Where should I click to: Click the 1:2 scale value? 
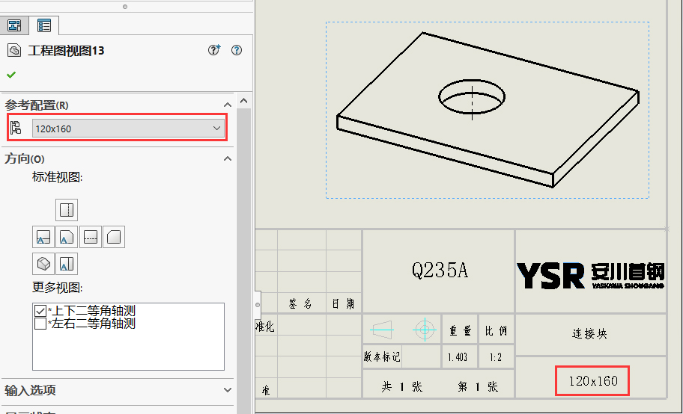496,357
